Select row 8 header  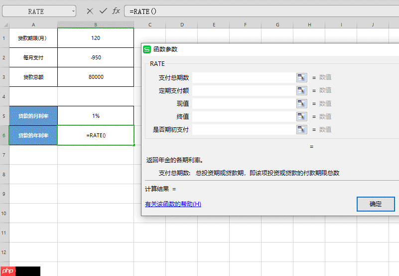tap(4, 174)
